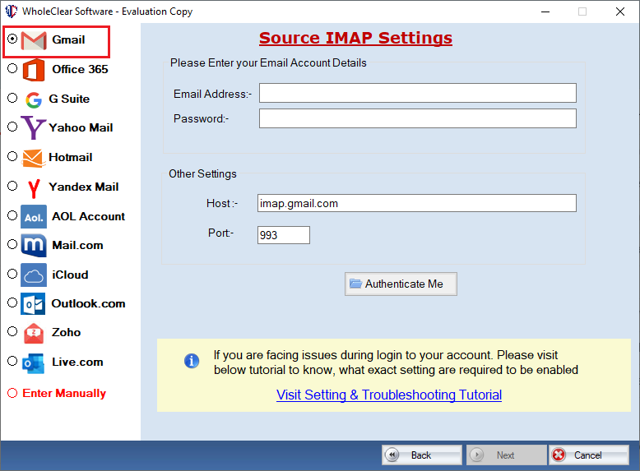This screenshot has height=471, width=640.
Task: Click the Outlook.com icon
Action: click(x=33, y=304)
